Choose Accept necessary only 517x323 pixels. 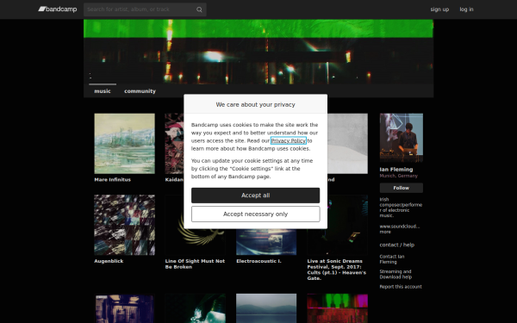pos(256,214)
